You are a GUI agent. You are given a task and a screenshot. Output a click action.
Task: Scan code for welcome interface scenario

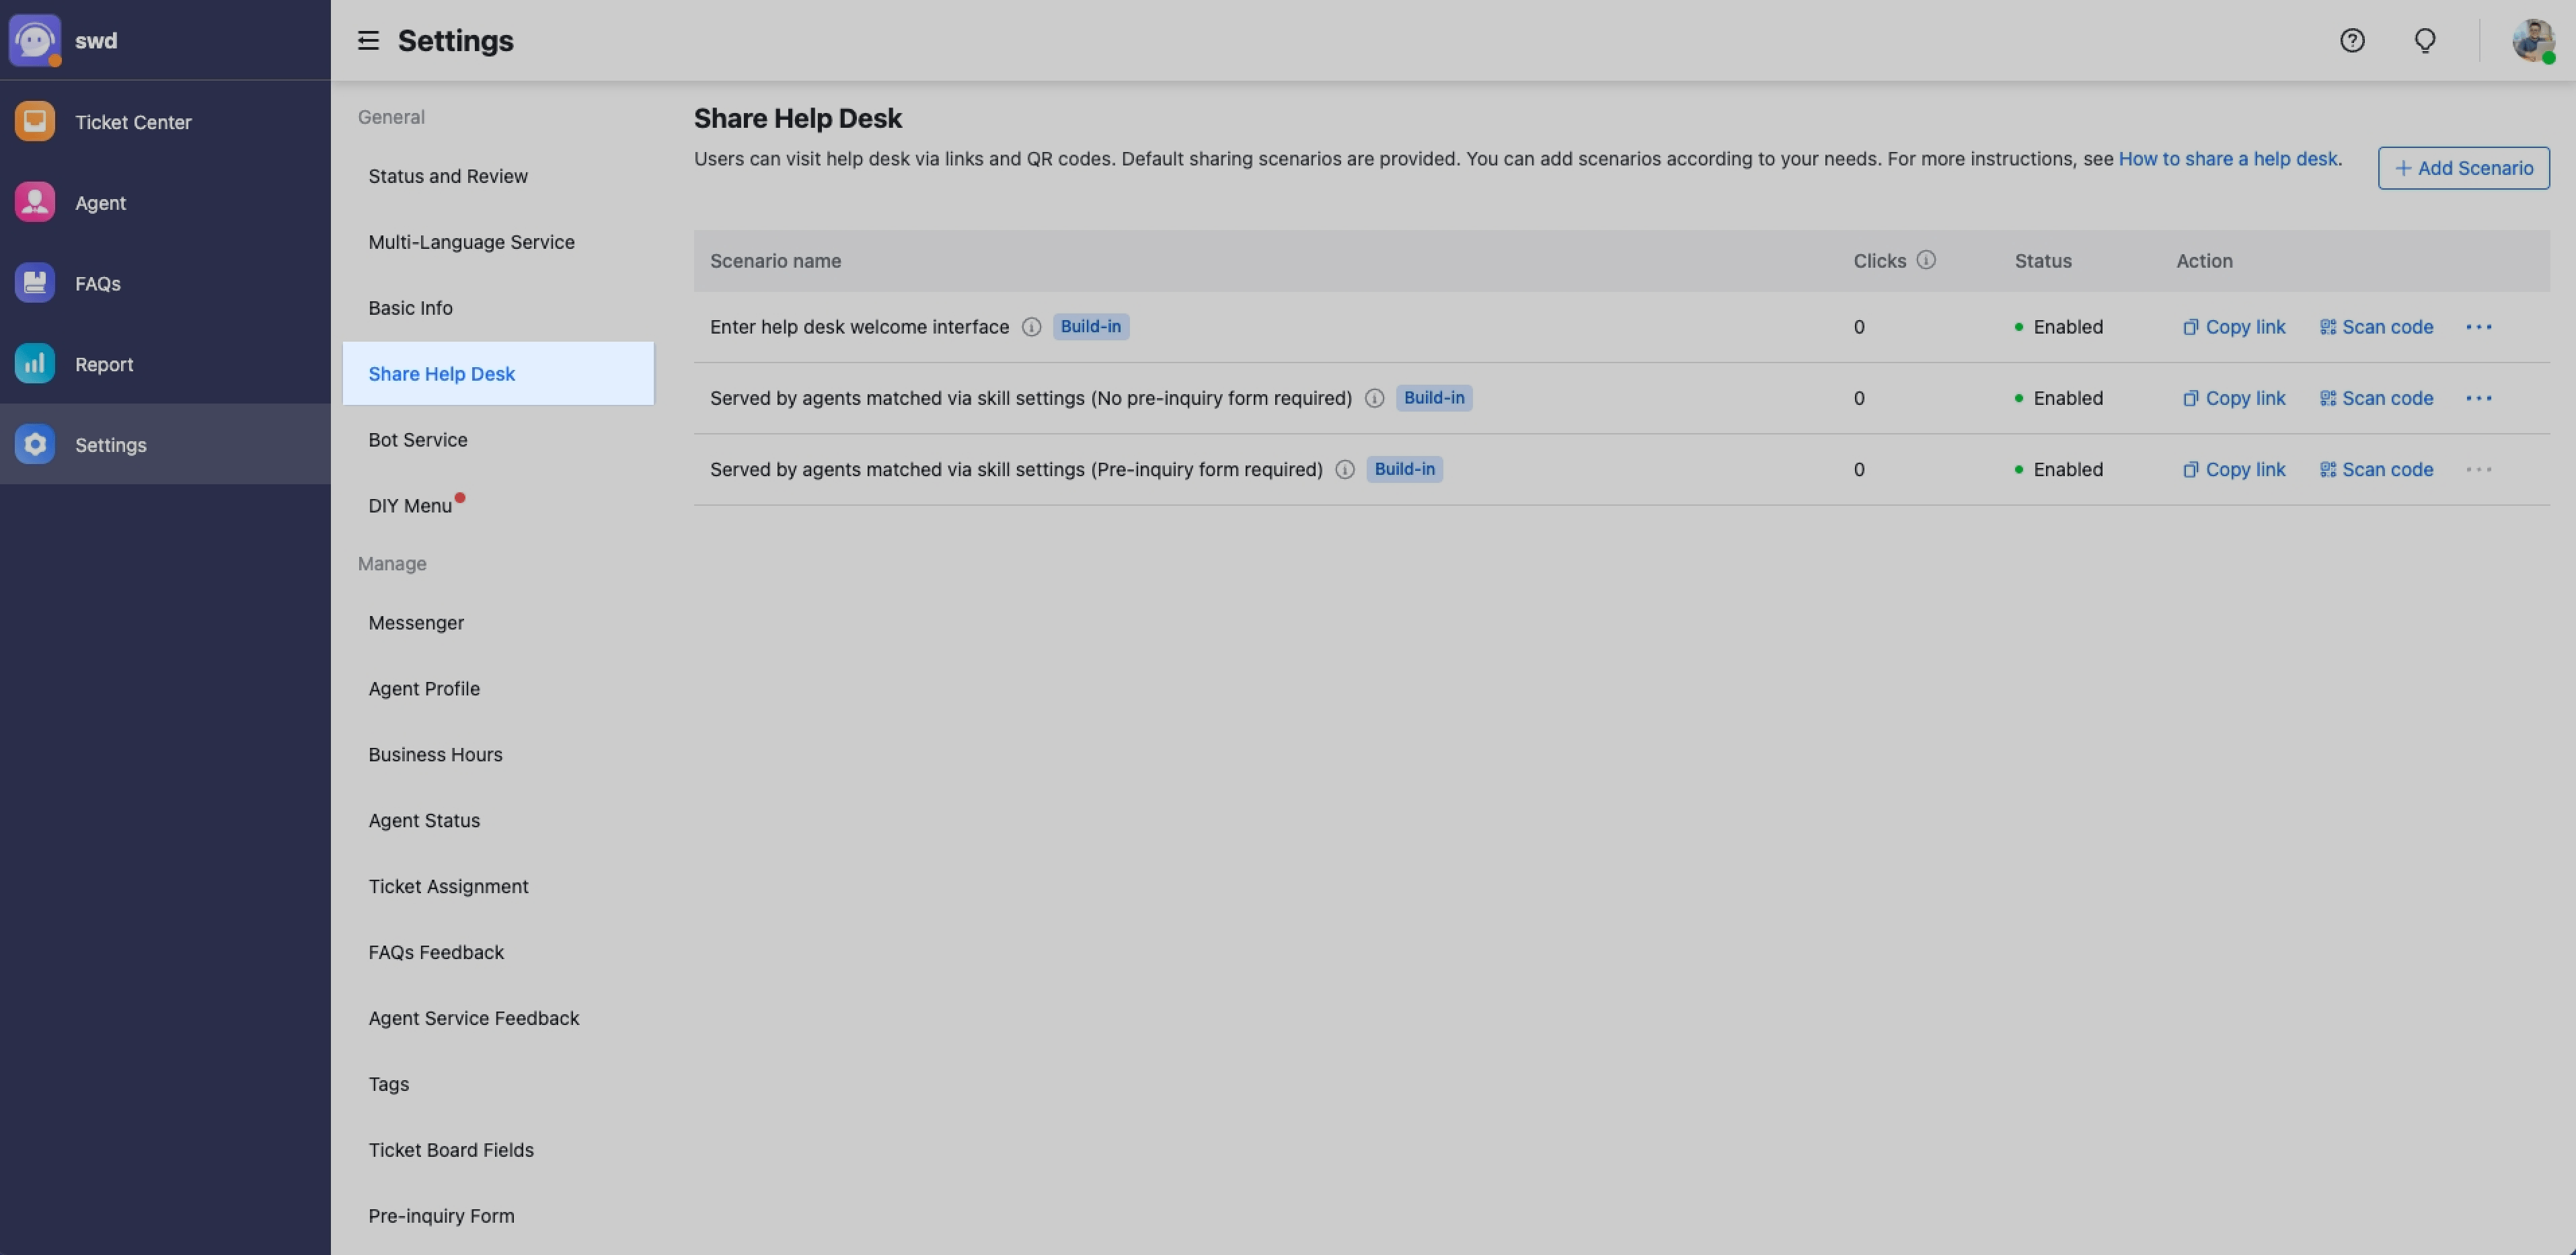(2376, 327)
